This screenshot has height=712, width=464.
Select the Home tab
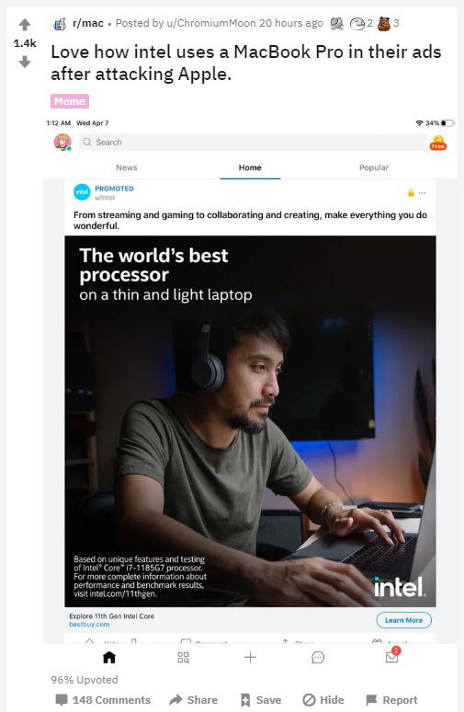point(250,167)
